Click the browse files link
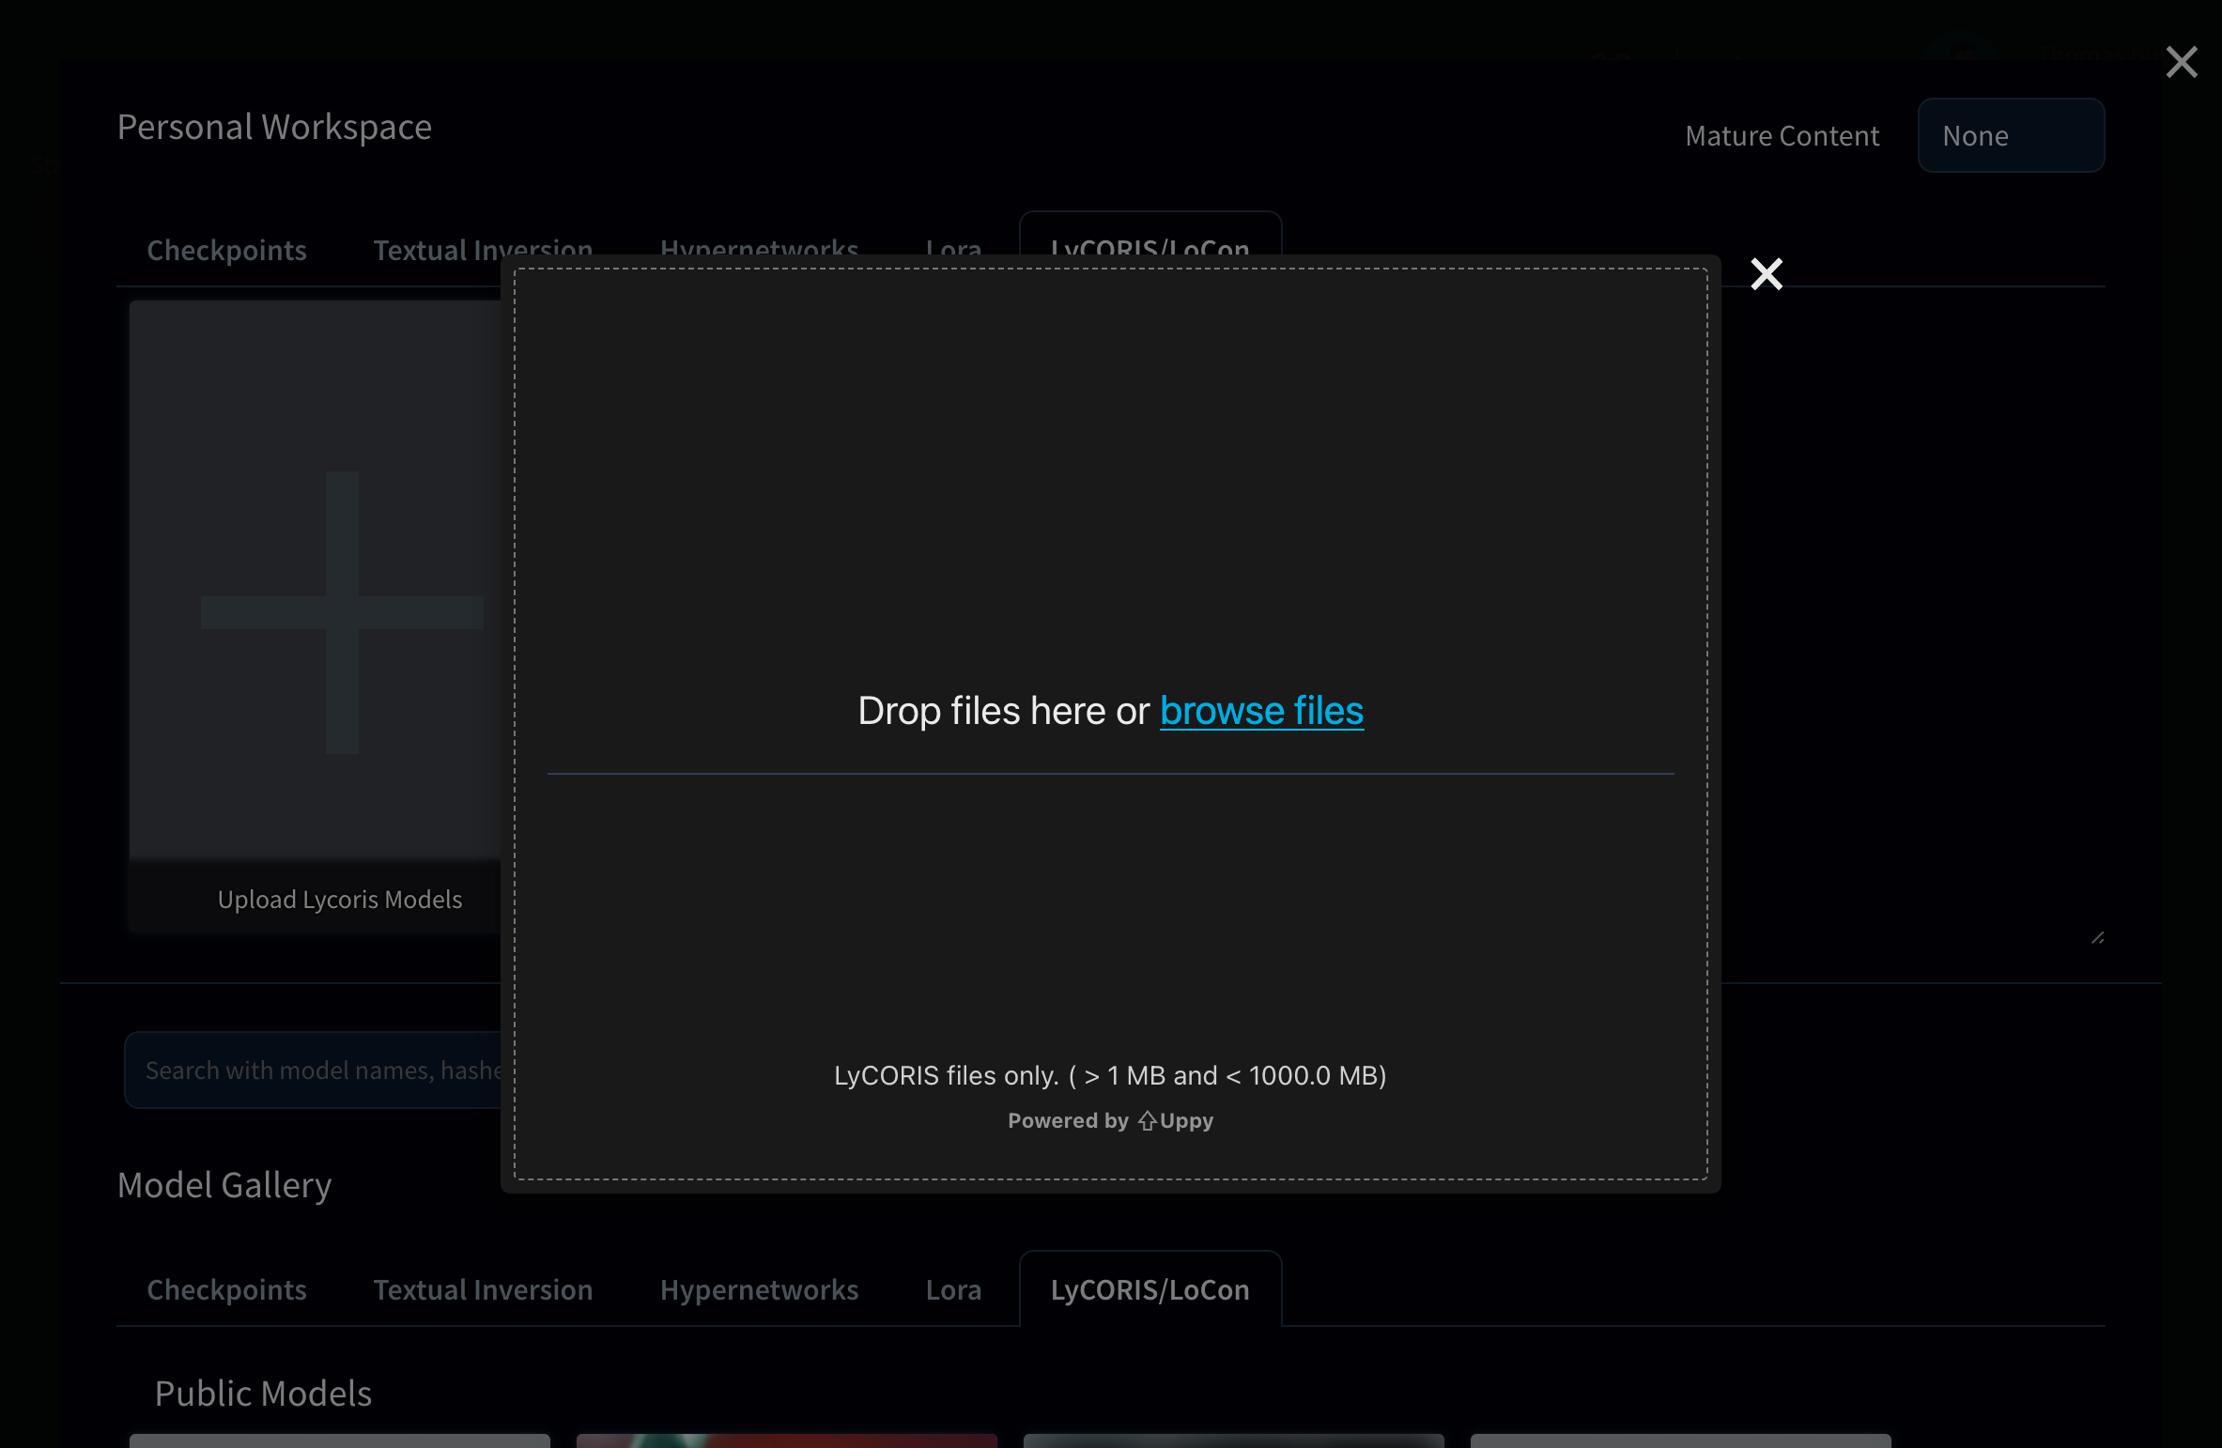Viewport: 2222px width, 1448px height. click(1261, 711)
